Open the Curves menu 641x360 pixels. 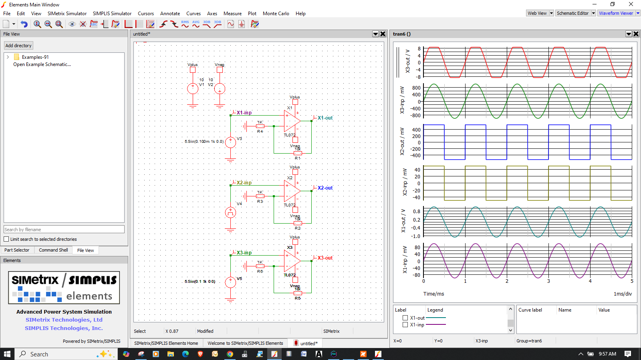[x=194, y=13]
